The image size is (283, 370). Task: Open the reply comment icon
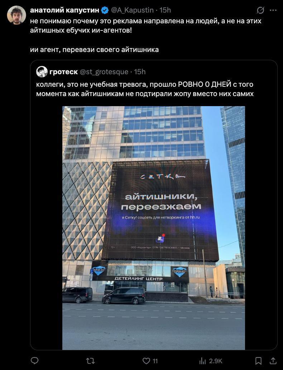(x=35, y=361)
